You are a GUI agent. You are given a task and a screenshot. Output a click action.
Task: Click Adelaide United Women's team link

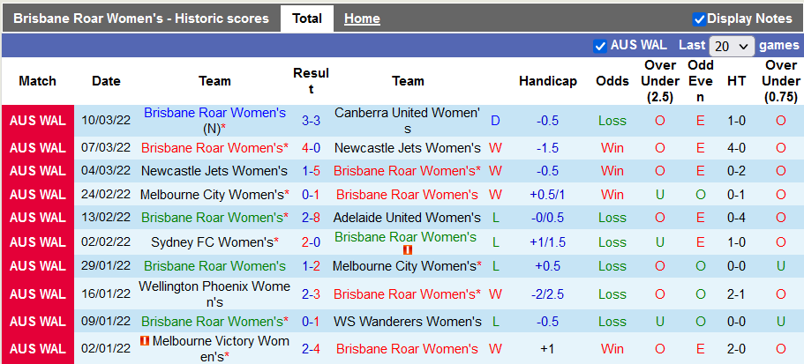408,217
